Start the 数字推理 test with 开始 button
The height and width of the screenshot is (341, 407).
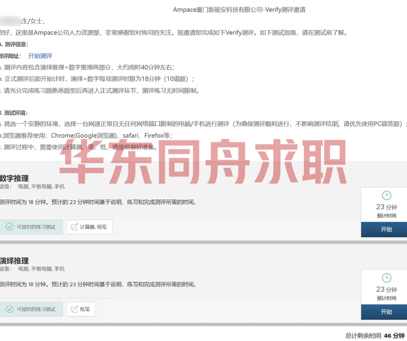384,230
